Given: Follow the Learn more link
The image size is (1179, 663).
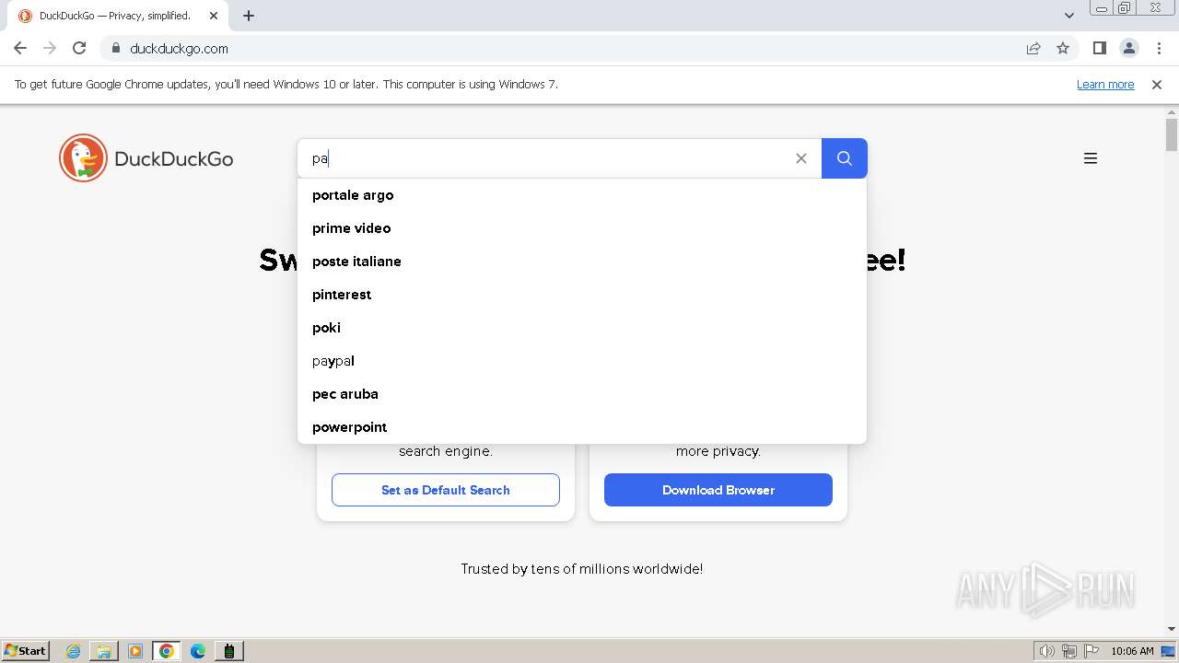Looking at the screenshot, I should (x=1105, y=85).
